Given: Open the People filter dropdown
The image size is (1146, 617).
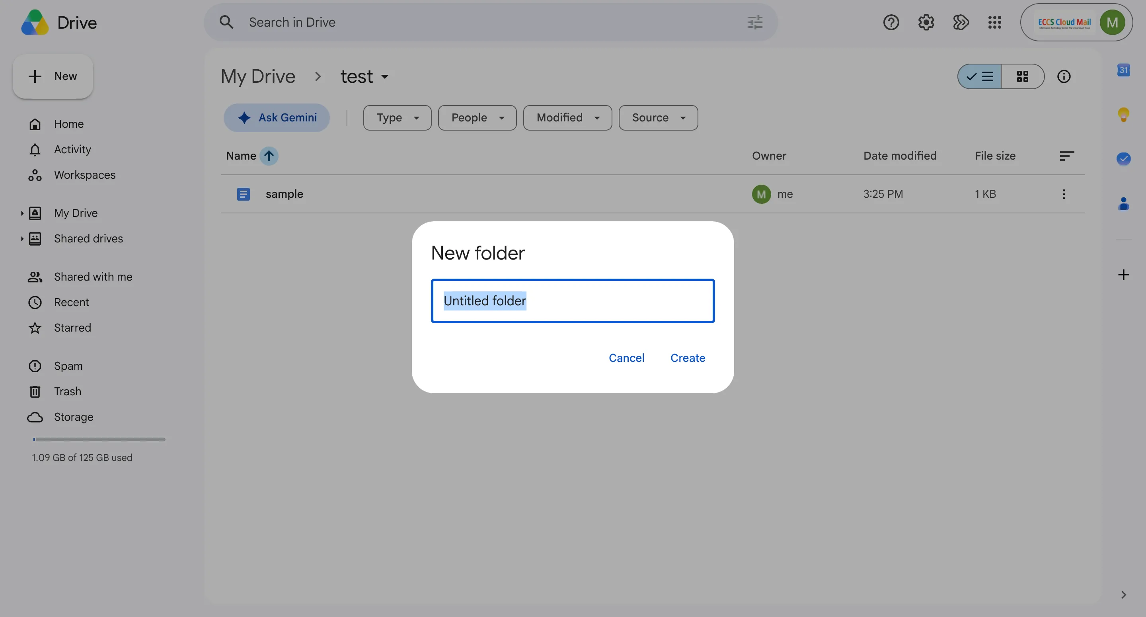Looking at the screenshot, I should click(477, 117).
